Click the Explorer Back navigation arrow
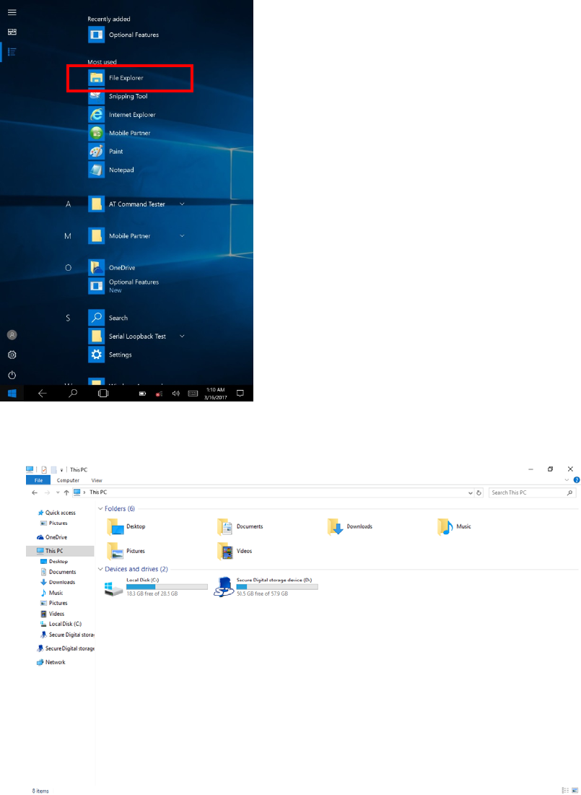581x795 pixels. [35, 492]
